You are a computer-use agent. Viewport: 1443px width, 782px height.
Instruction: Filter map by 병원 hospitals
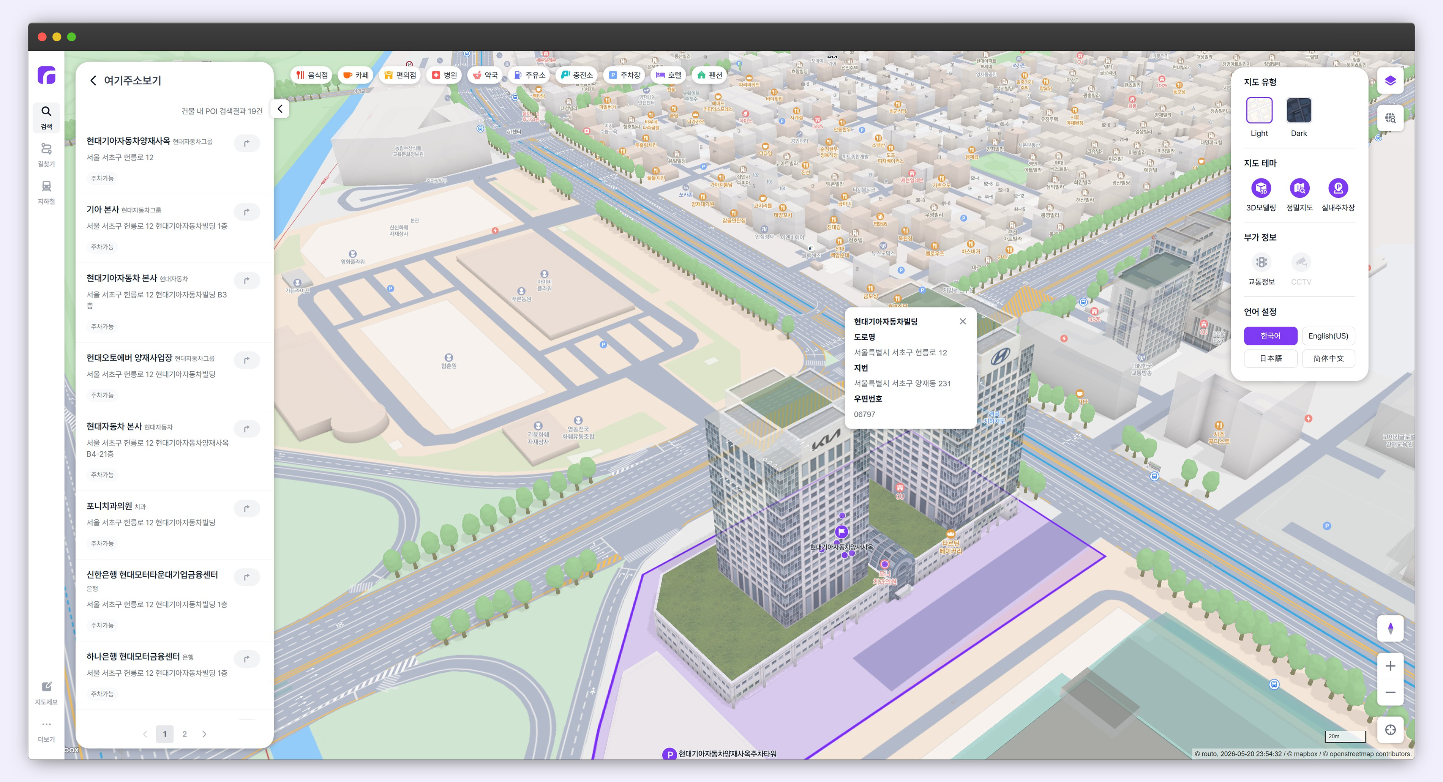tap(444, 75)
